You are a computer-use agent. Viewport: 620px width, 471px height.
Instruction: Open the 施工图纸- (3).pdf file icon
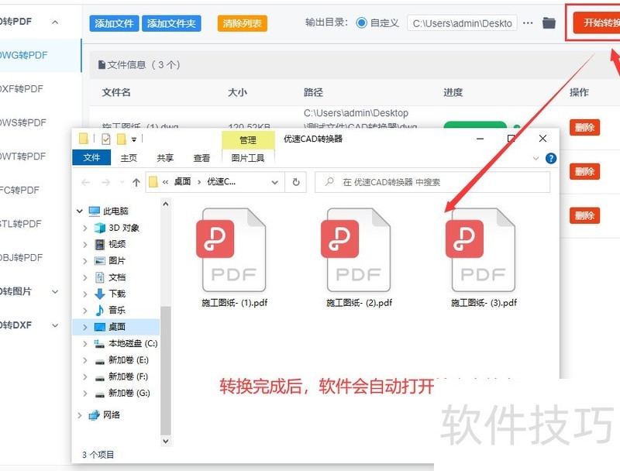pyautogui.click(x=484, y=249)
